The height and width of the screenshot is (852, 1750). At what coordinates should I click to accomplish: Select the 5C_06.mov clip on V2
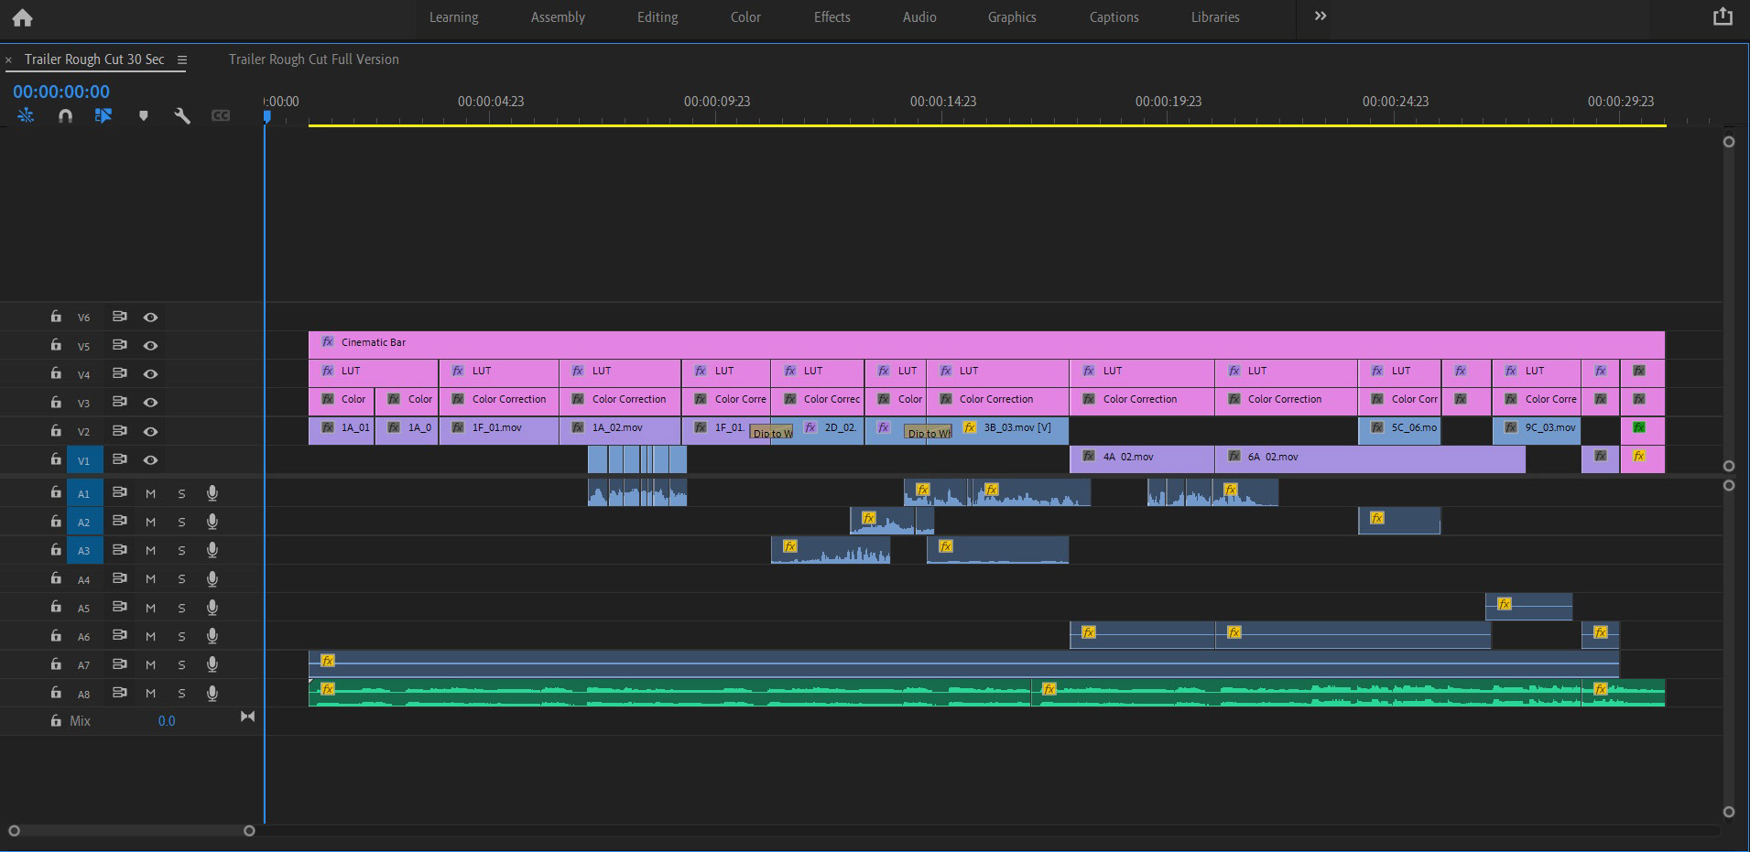(1399, 431)
